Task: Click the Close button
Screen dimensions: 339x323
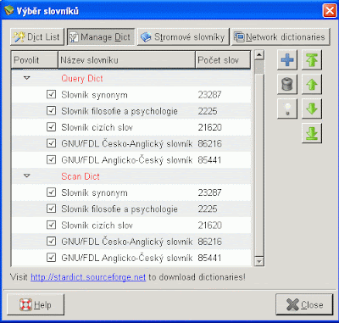Action: coord(304,304)
